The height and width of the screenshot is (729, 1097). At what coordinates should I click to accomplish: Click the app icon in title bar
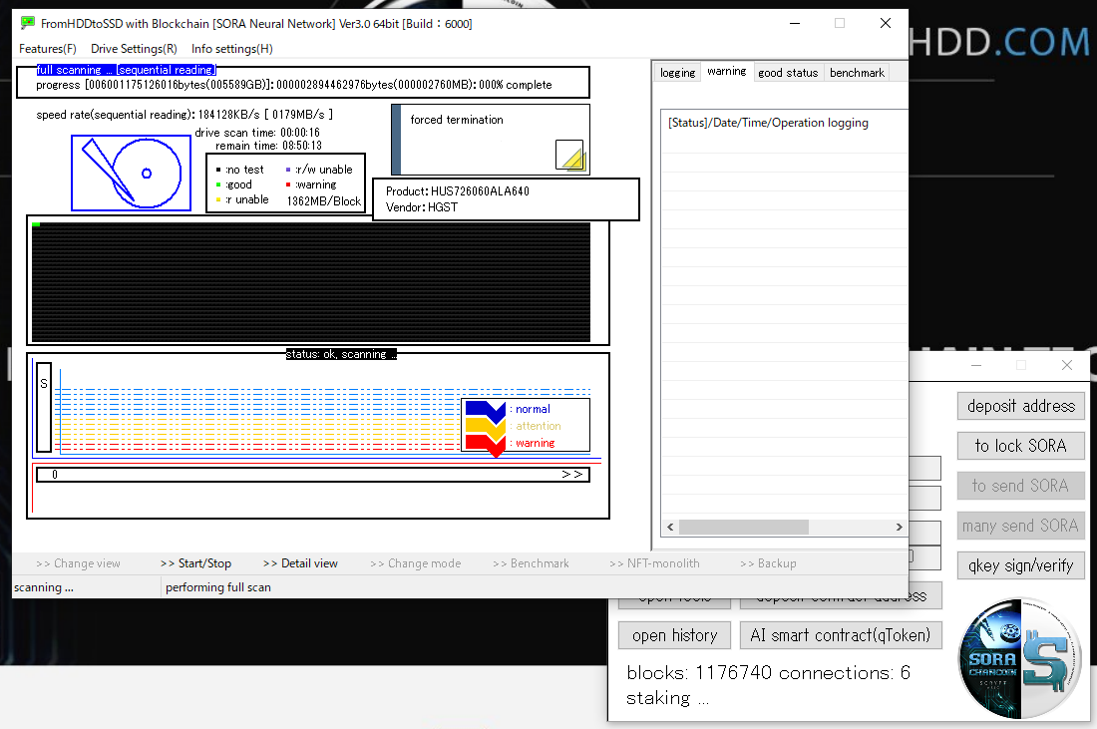click(x=27, y=23)
